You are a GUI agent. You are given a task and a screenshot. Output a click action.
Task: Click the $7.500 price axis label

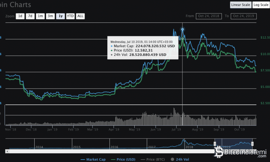pyautogui.click(x=265, y=70)
